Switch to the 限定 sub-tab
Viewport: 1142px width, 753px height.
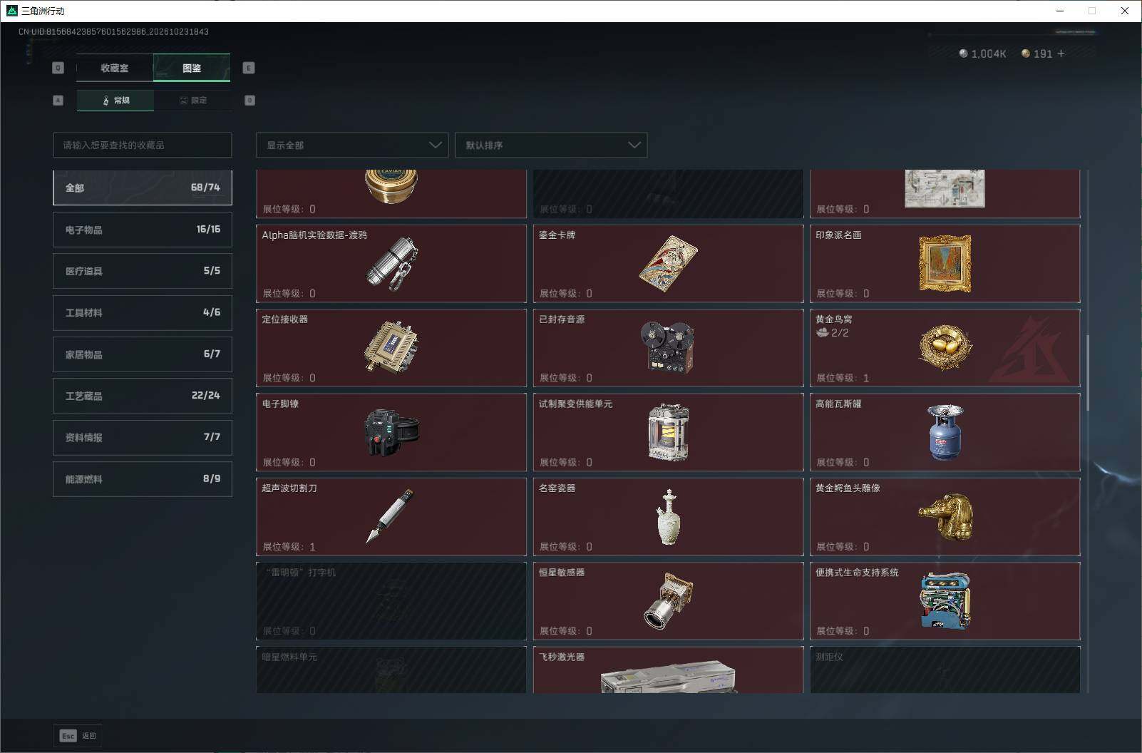point(192,101)
